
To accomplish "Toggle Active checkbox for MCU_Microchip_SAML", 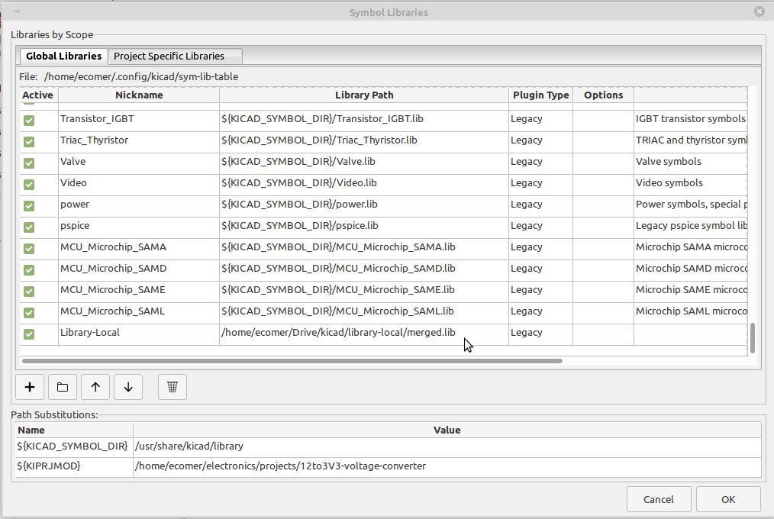I will coord(29,313).
